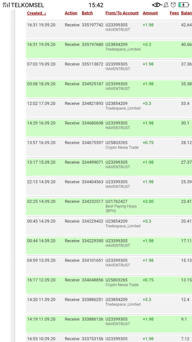Image resolution: width=192 pixels, height=342 pixels.
Task: Tap date 04:59 13.09.20
Action: tap(41, 261)
